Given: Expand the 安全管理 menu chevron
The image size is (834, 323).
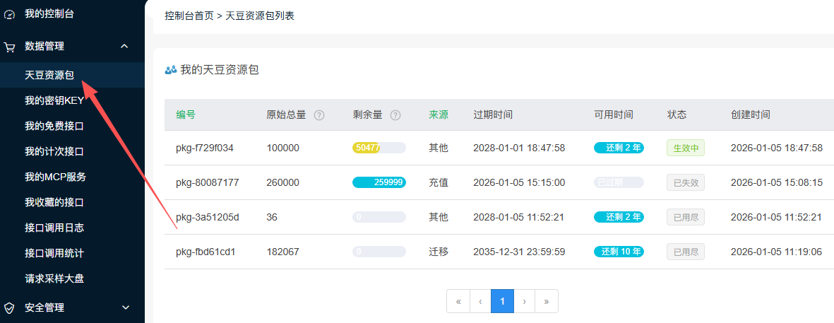Looking at the screenshot, I should point(126,307).
